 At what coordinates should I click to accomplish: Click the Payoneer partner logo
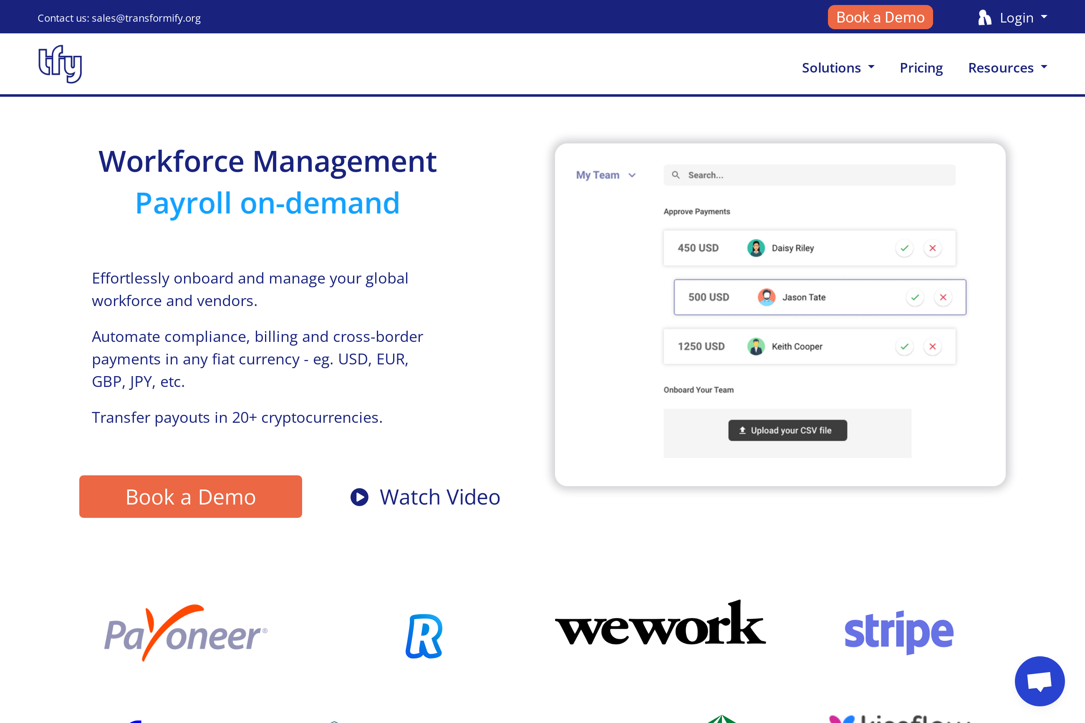[x=186, y=633]
